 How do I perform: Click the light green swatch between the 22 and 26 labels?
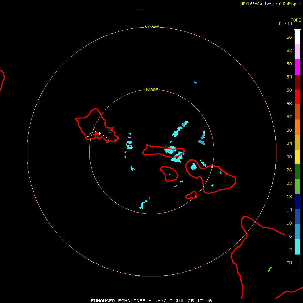(297, 187)
